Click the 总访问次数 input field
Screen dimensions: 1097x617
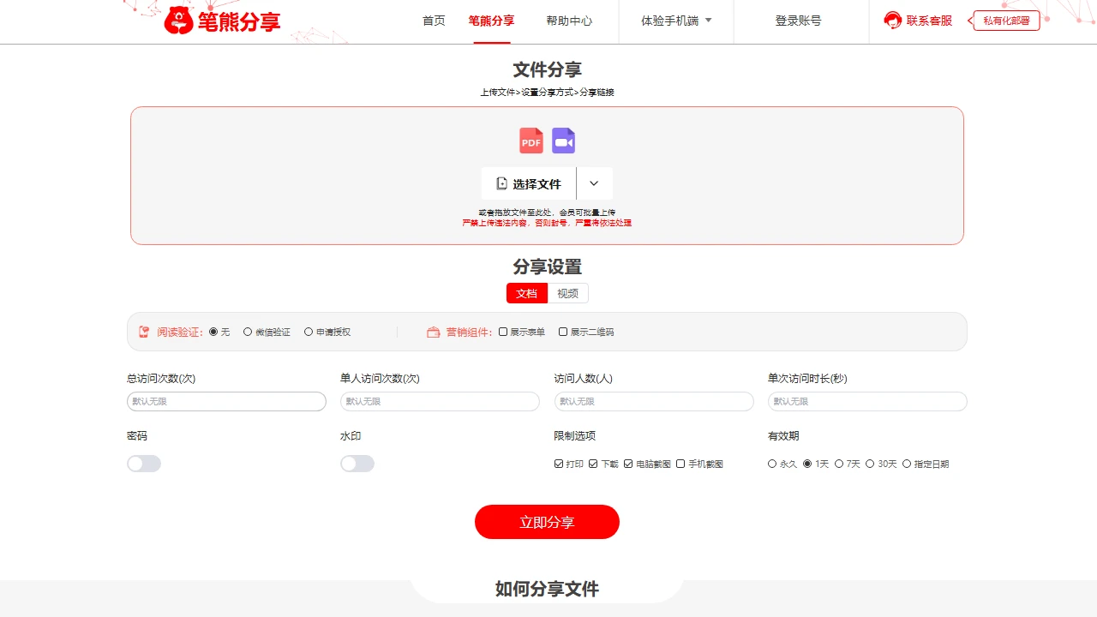226,401
